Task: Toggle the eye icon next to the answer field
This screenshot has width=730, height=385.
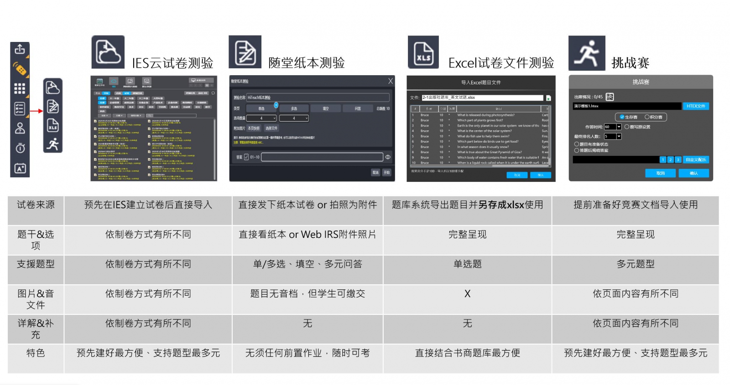Action: (x=388, y=157)
